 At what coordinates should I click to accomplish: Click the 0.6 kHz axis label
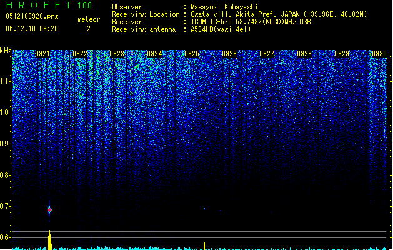(x=5, y=237)
